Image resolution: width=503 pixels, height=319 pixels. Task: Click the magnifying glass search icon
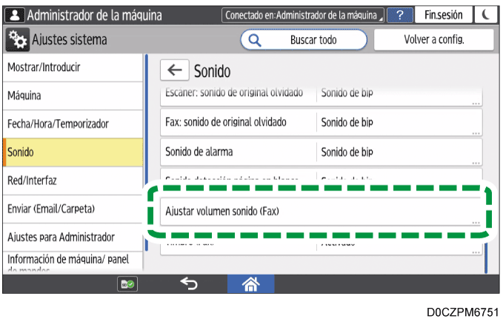coord(256,40)
